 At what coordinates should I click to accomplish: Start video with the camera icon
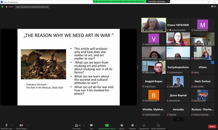[x=21, y=126]
